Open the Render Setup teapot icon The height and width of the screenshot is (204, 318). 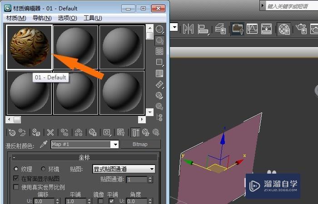click(x=301, y=29)
